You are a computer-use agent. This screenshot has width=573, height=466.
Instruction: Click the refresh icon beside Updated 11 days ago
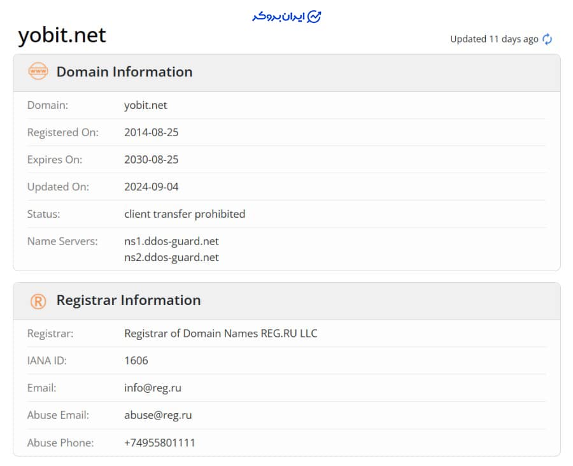coord(547,39)
